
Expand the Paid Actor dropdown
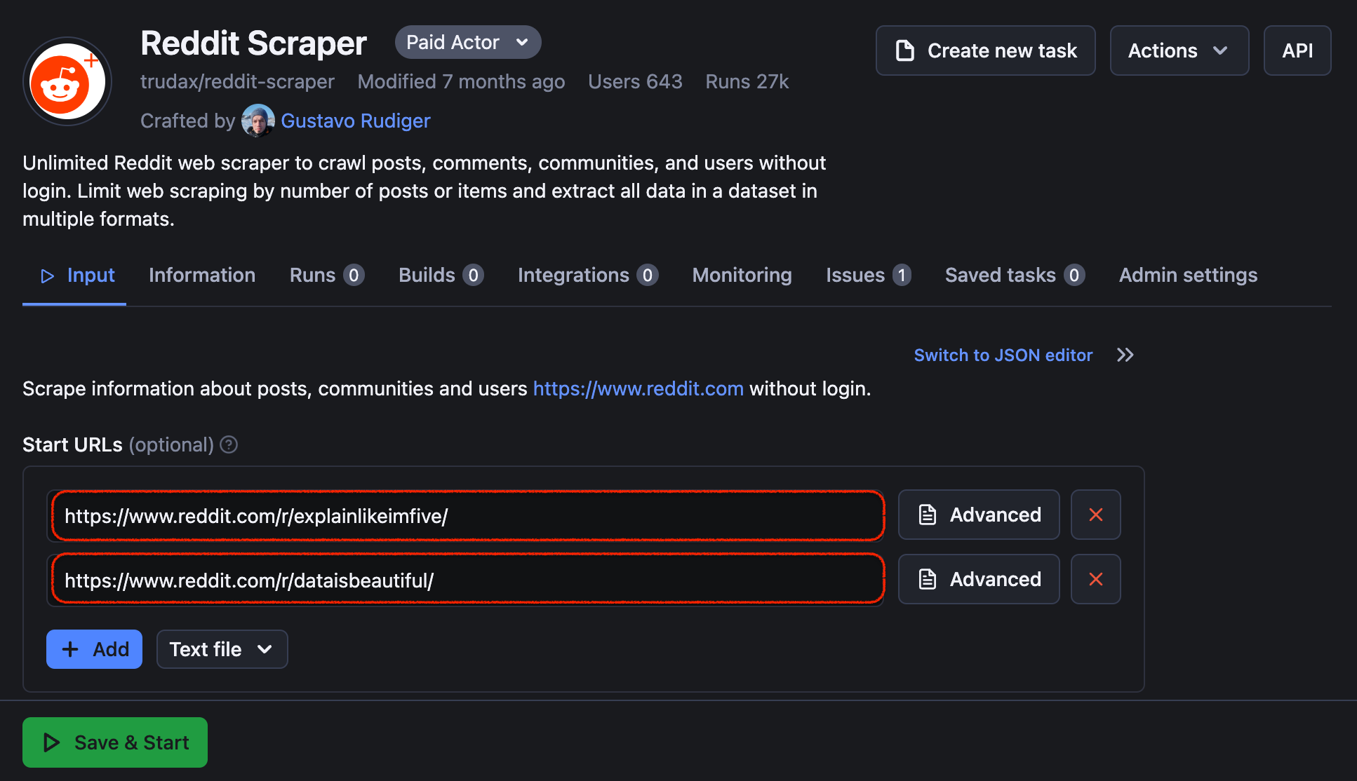click(467, 42)
